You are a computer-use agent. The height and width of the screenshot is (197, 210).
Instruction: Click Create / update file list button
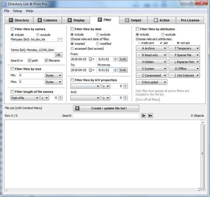106,108
